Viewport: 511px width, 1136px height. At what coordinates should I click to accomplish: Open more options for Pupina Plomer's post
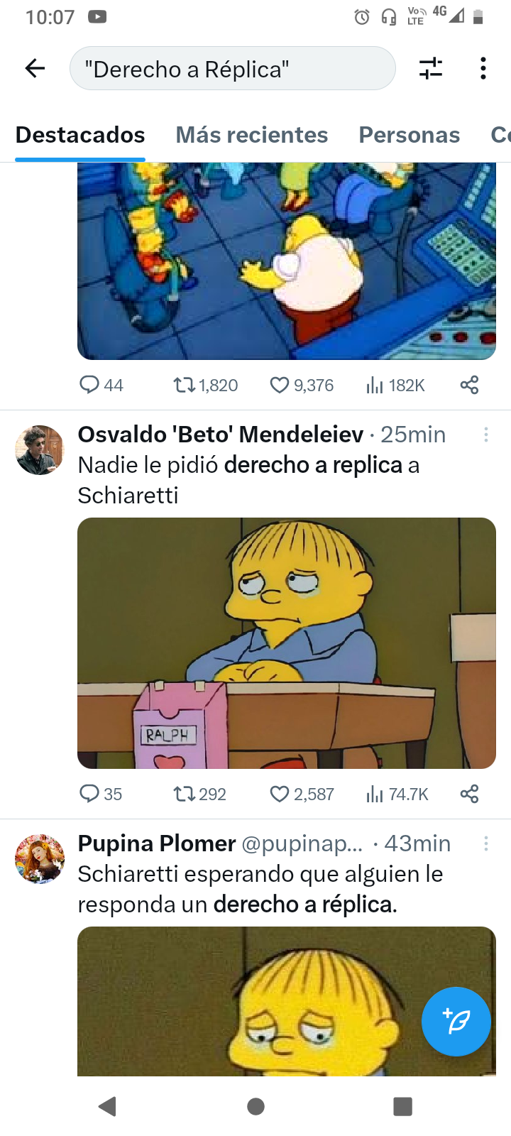486,843
